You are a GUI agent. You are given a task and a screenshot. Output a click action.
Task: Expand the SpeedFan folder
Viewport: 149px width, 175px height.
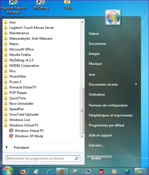pyautogui.click(x=14, y=109)
